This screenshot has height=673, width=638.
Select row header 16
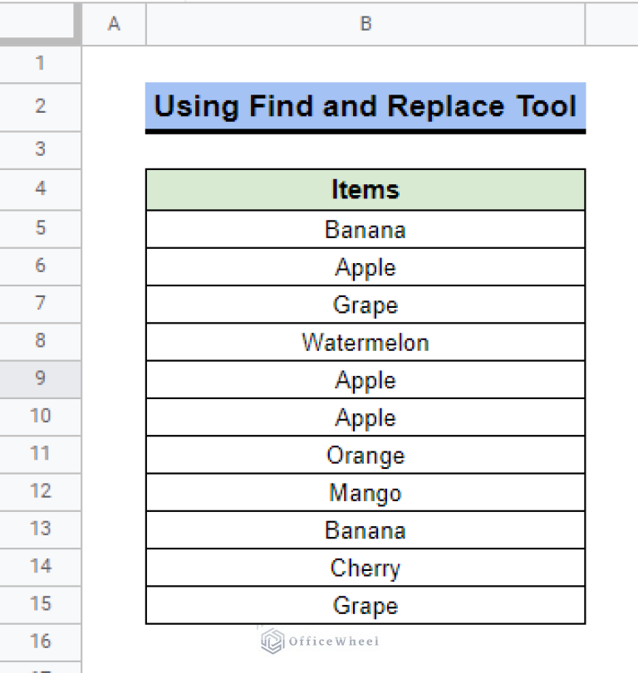39,642
